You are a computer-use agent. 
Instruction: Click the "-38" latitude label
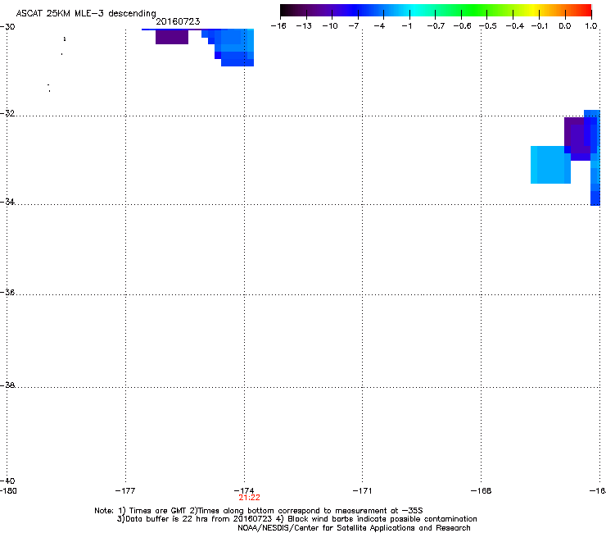coord(7,385)
